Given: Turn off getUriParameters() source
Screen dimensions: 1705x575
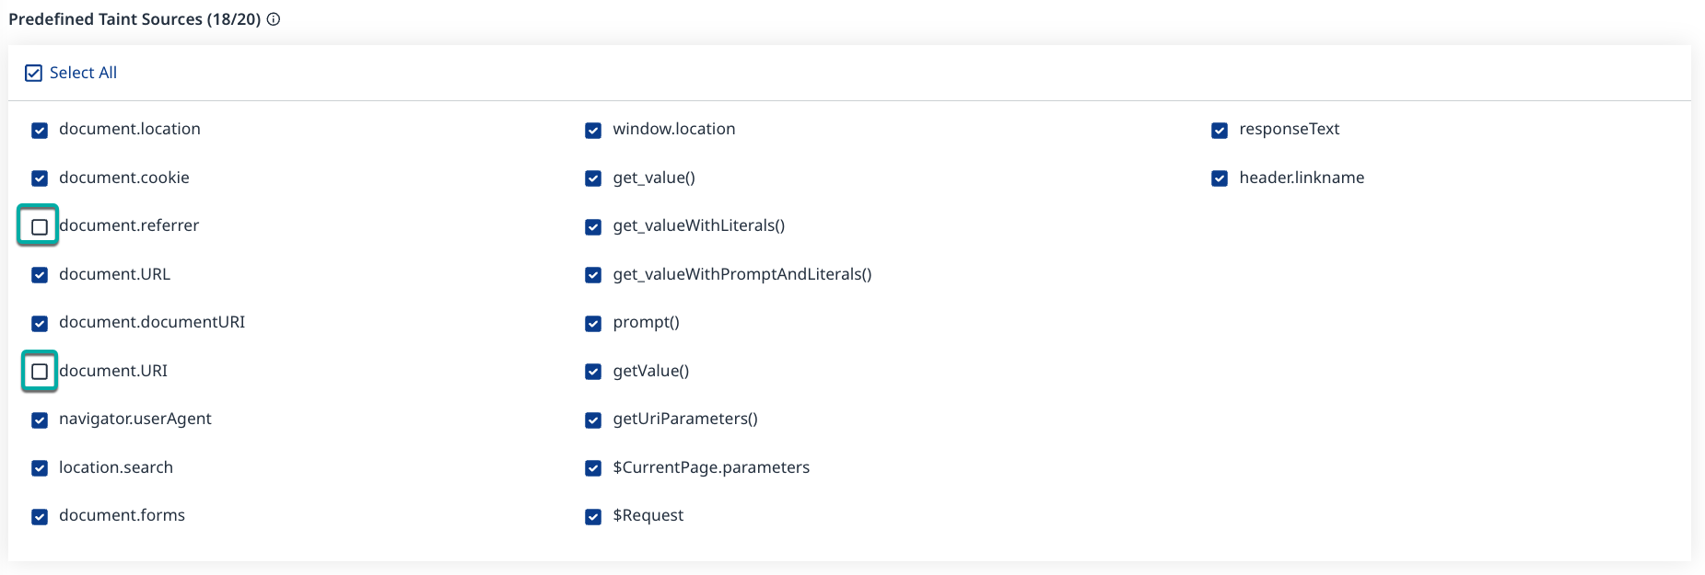Looking at the screenshot, I should tap(593, 420).
